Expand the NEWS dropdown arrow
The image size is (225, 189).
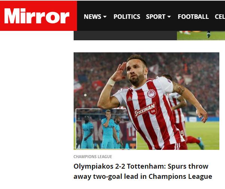105,17
